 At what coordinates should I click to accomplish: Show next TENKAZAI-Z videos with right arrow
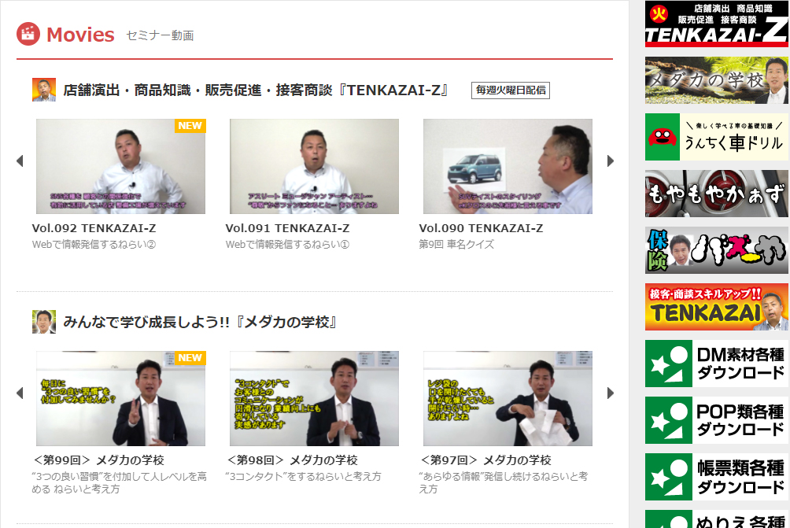[x=610, y=161]
